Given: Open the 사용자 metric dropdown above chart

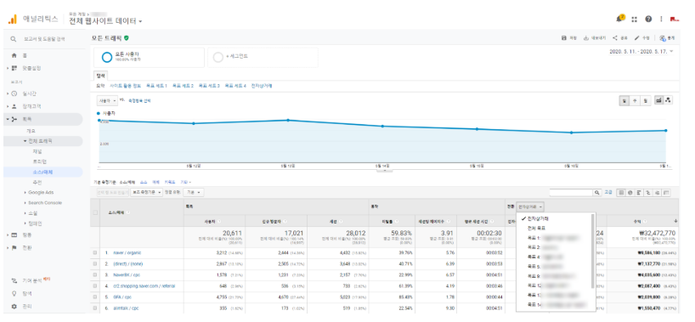Looking at the screenshot, I should (x=107, y=101).
